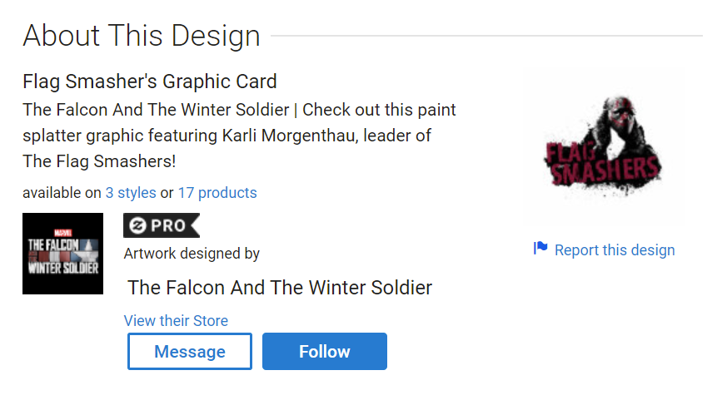Click the available on text
Viewport: 727px width, 400px height.
[62, 193]
